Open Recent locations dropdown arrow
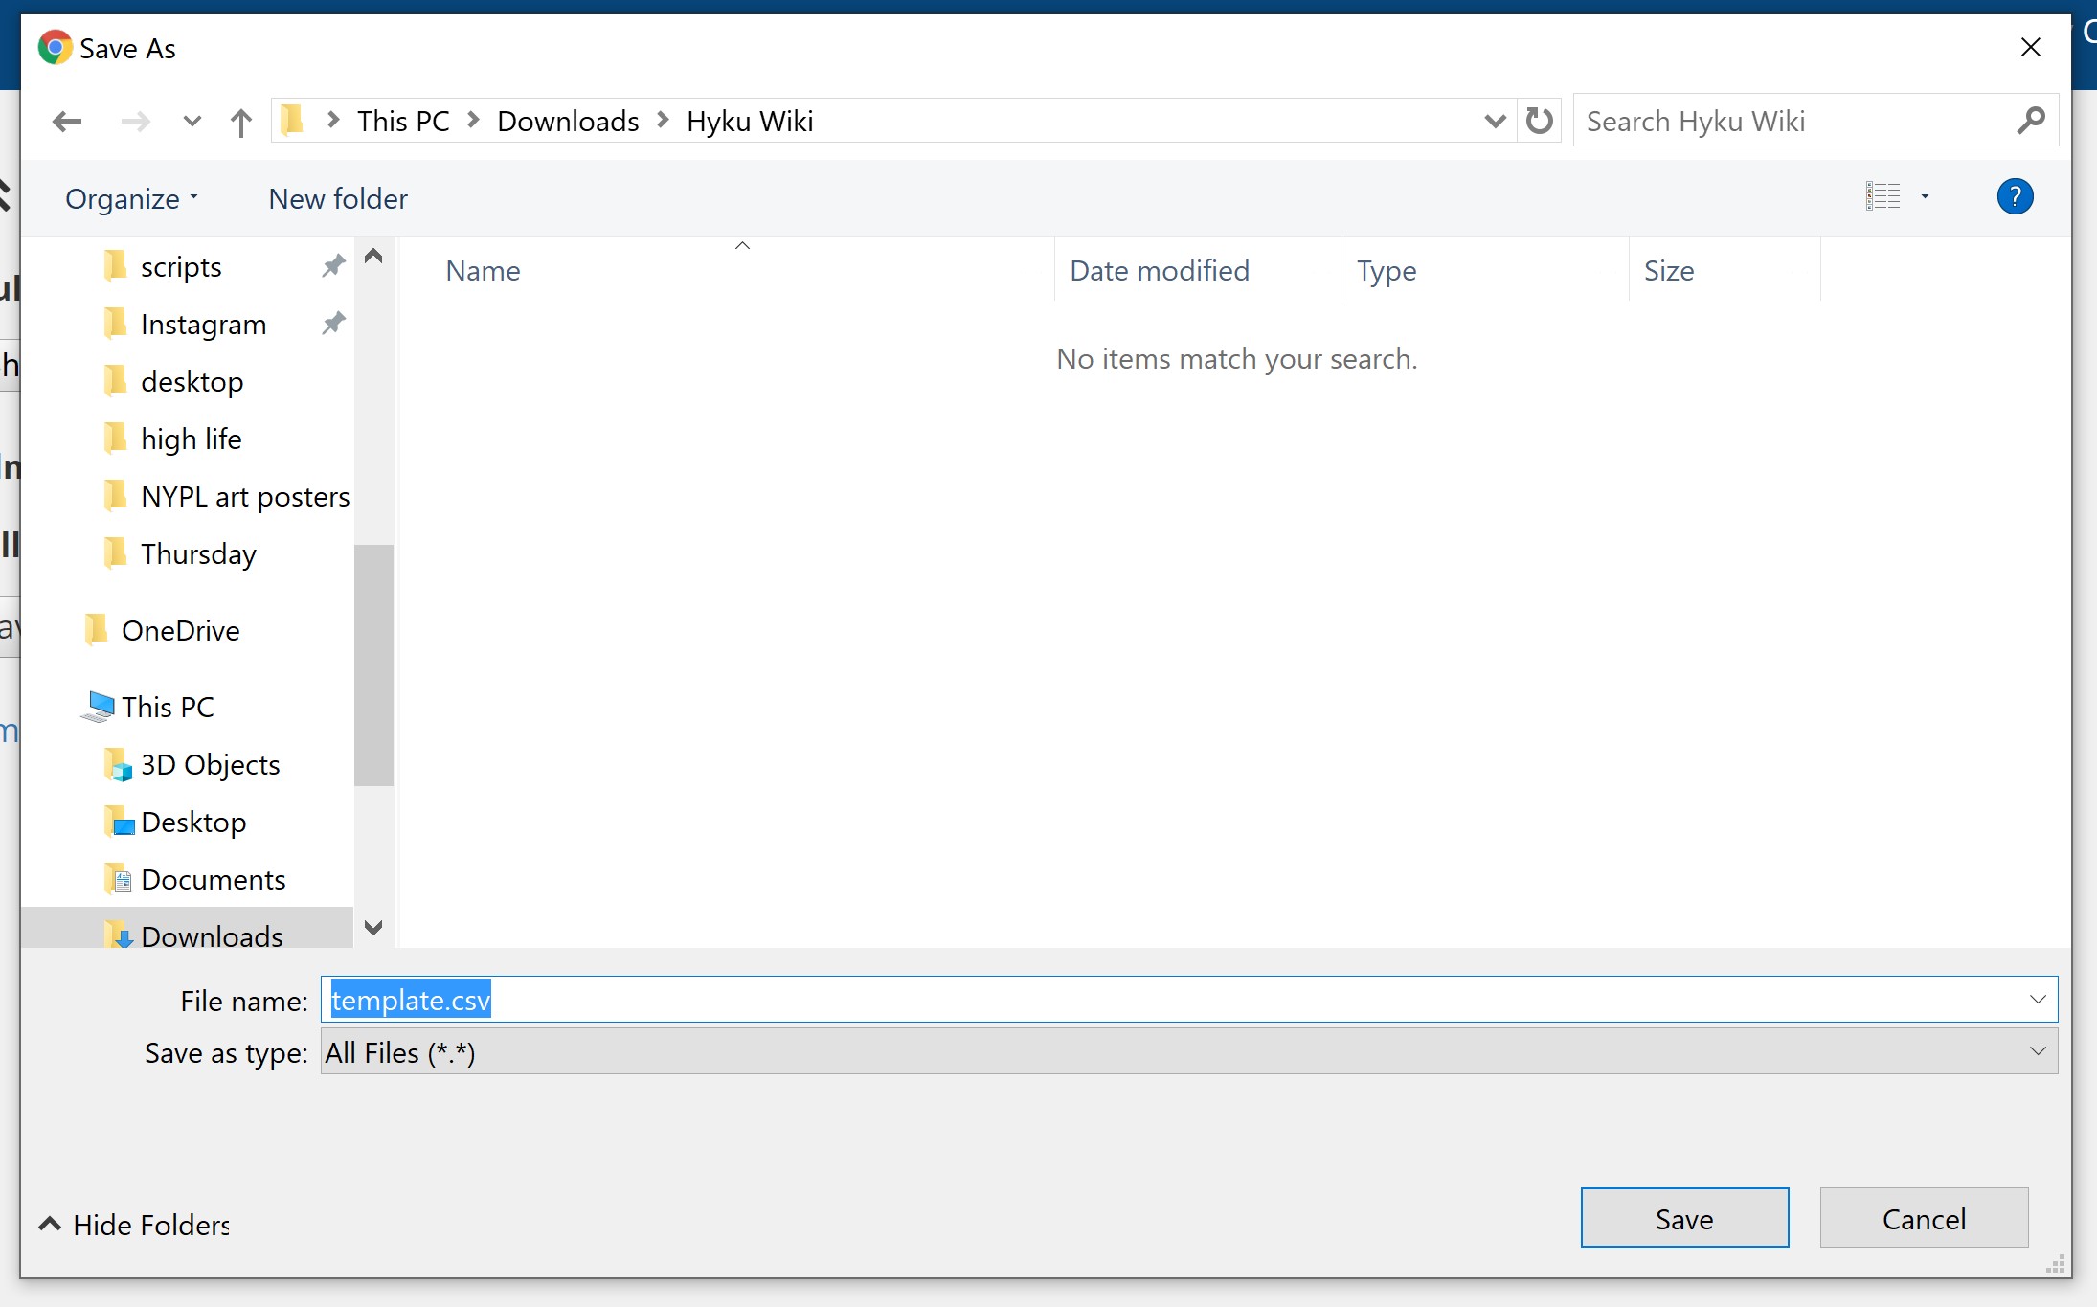Image resolution: width=2097 pixels, height=1307 pixels. (x=192, y=122)
